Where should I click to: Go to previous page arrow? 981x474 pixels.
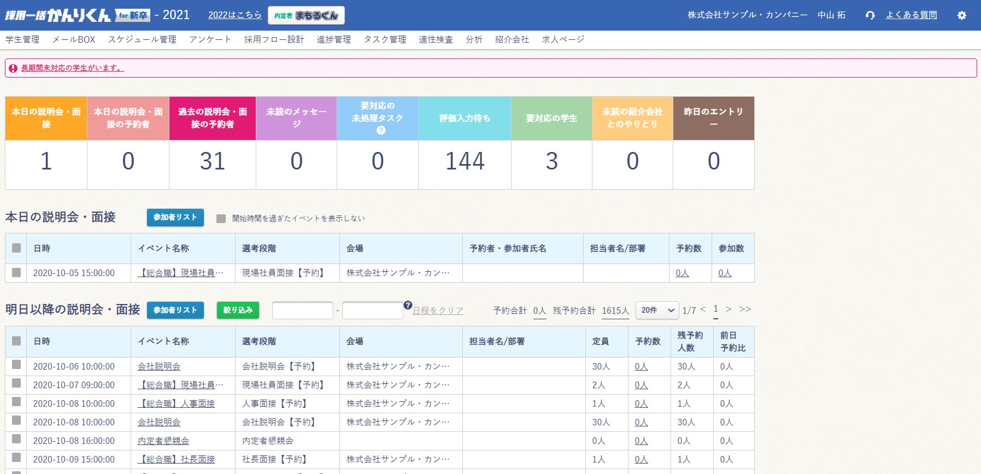(x=703, y=309)
